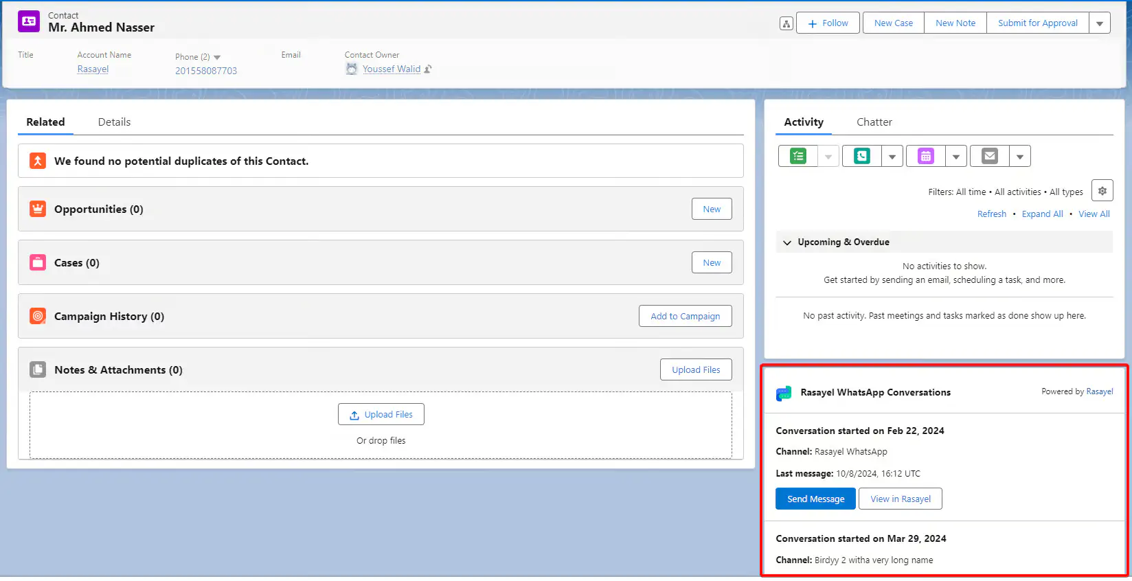The height and width of the screenshot is (581, 1132).
Task: Open the Campaign History (0) related list
Action: coord(109,316)
